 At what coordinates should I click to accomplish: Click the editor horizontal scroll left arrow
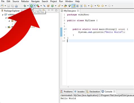coord(68,87)
